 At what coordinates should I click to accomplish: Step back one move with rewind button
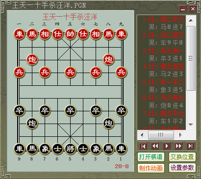[155, 146]
